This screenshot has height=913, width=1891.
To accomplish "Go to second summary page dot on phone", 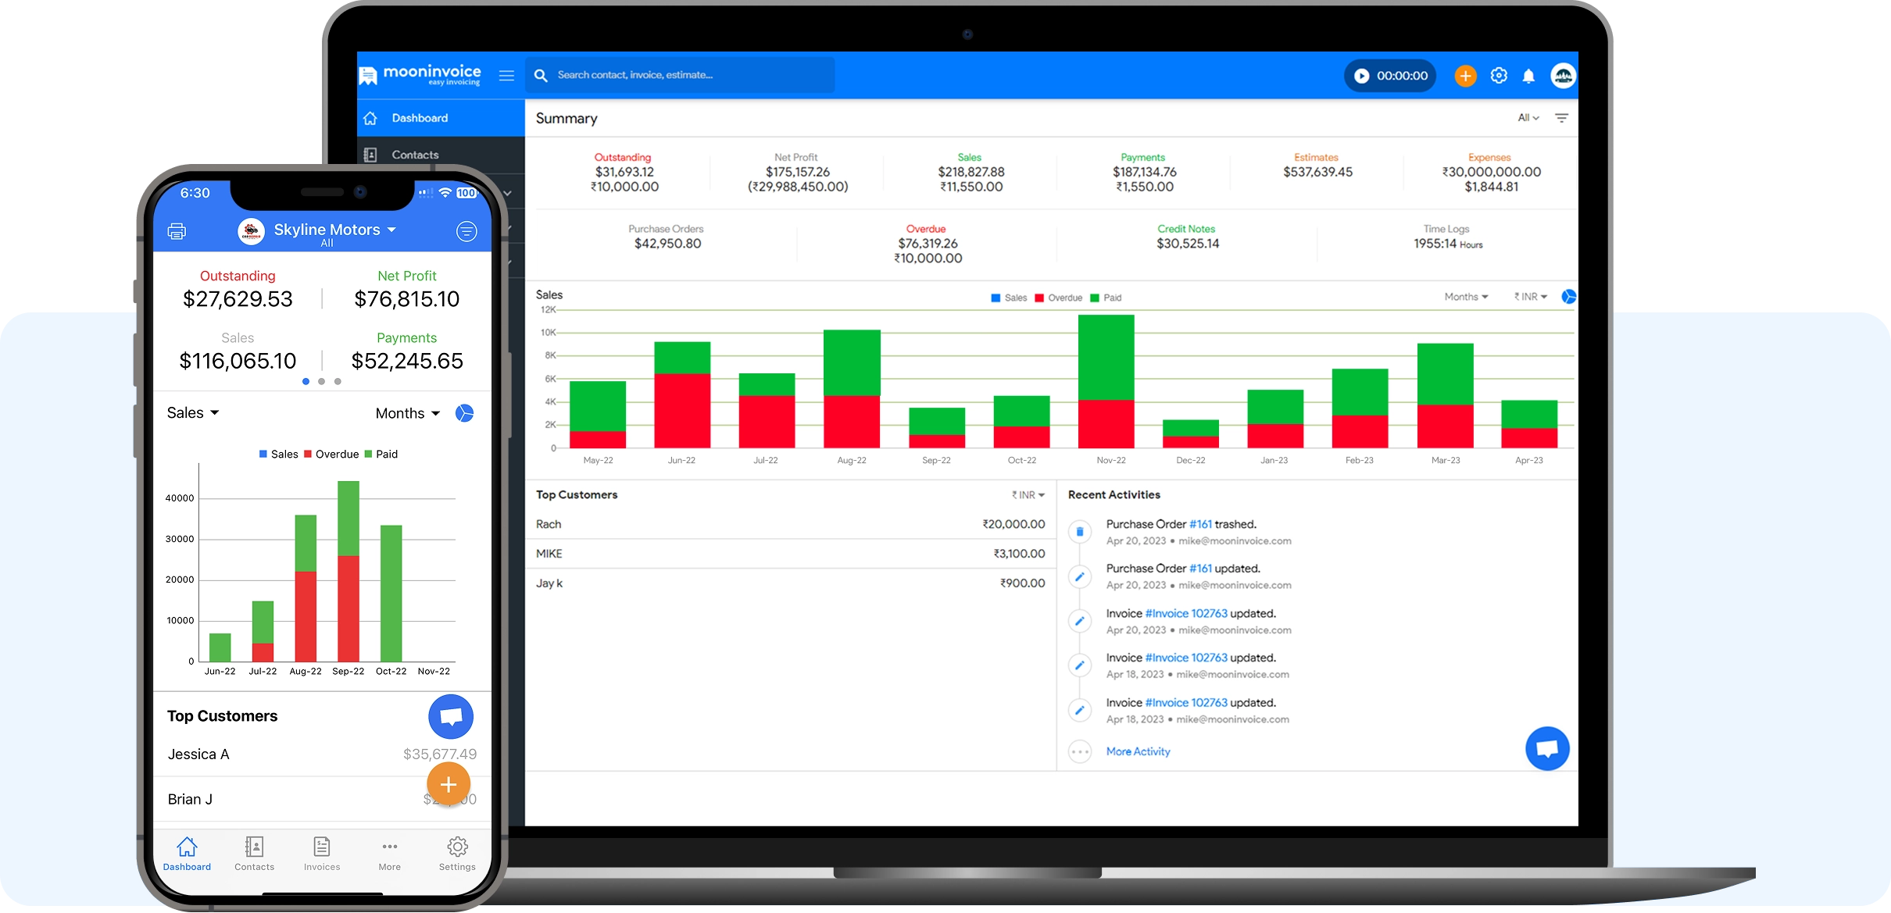I will pos(321,381).
